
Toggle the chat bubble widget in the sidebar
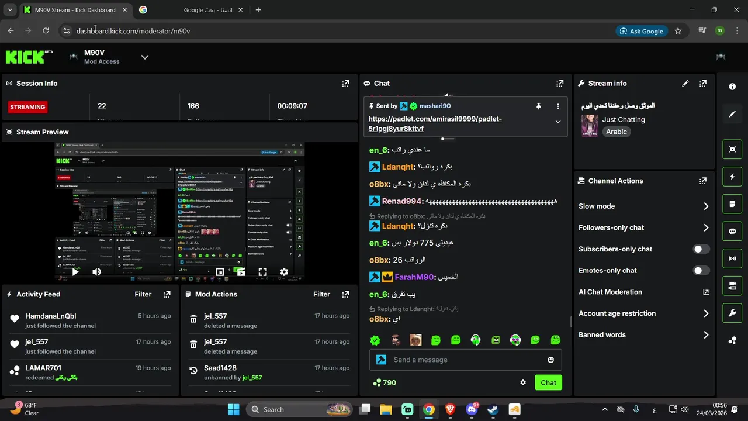click(732, 231)
